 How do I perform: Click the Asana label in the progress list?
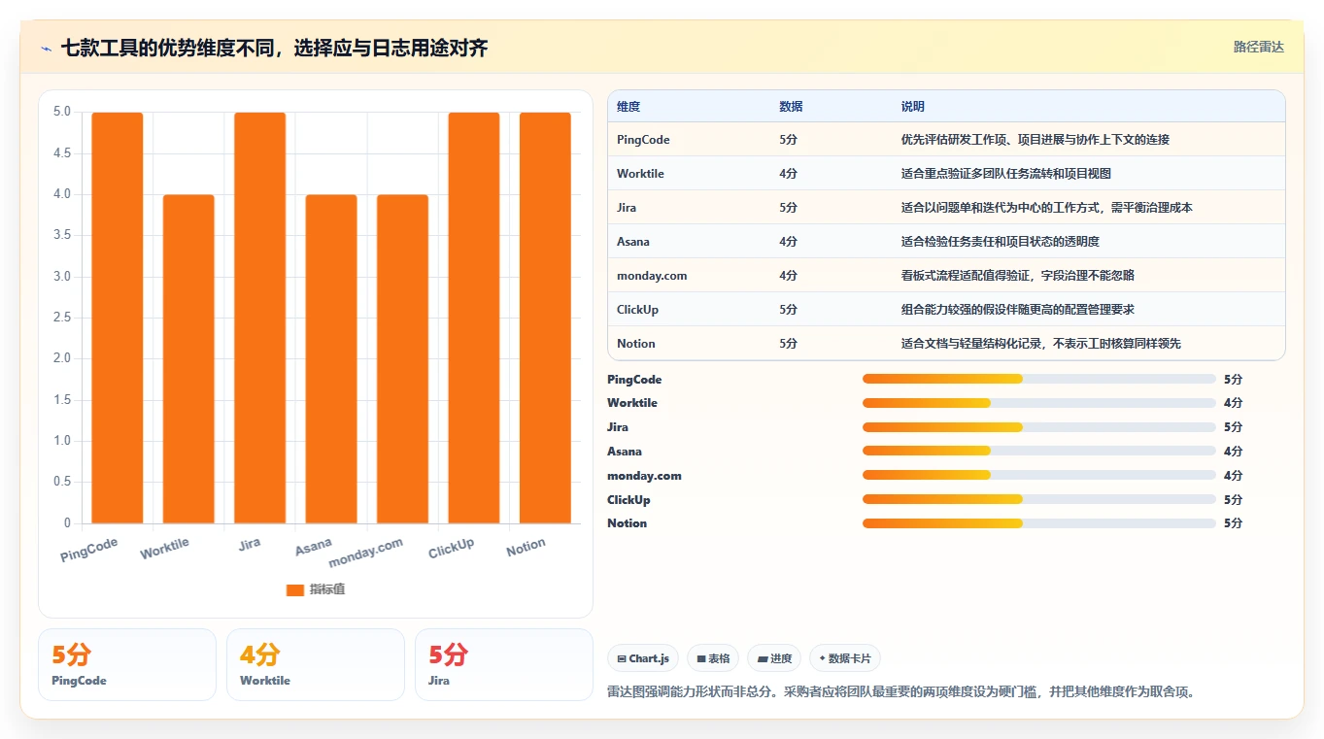pos(625,452)
